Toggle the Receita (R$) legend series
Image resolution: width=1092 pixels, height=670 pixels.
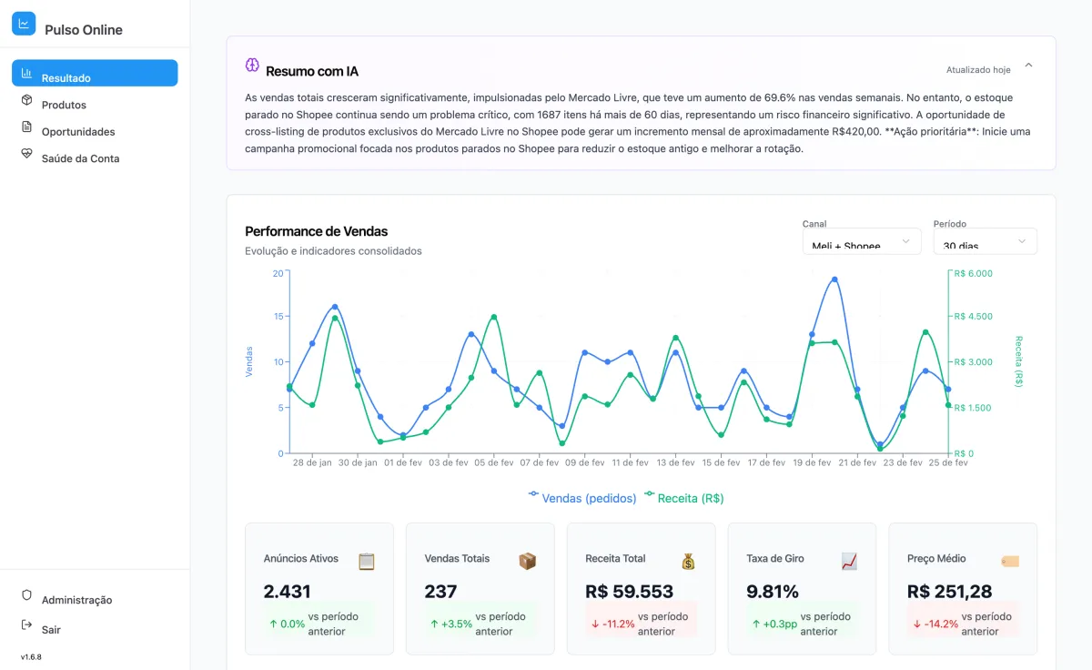684,498
